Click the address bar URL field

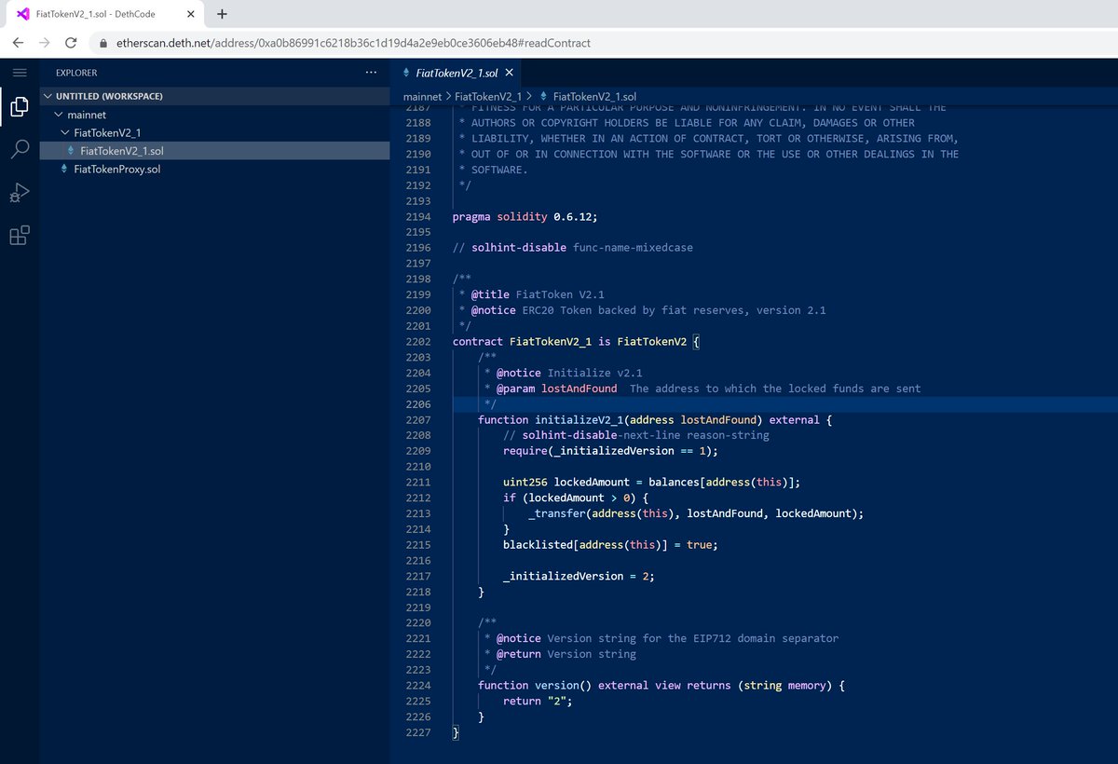(x=279, y=42)
